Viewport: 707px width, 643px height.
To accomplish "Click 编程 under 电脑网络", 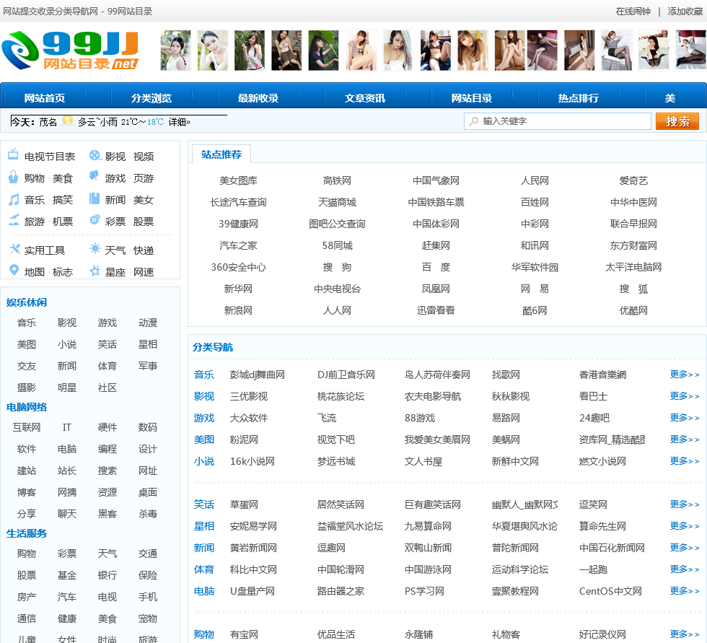I will (x=107, y=449).
